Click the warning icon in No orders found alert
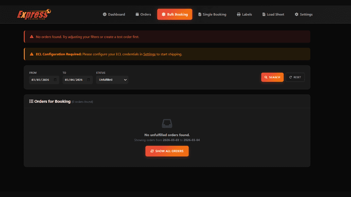Viewport: 351px width, 197px height. pyautogui.click(x=31, y=37)
